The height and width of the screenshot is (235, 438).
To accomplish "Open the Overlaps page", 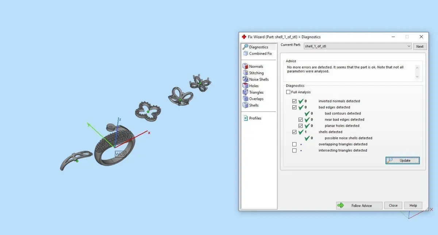I will pyautogui.click(x=256, y=99).
